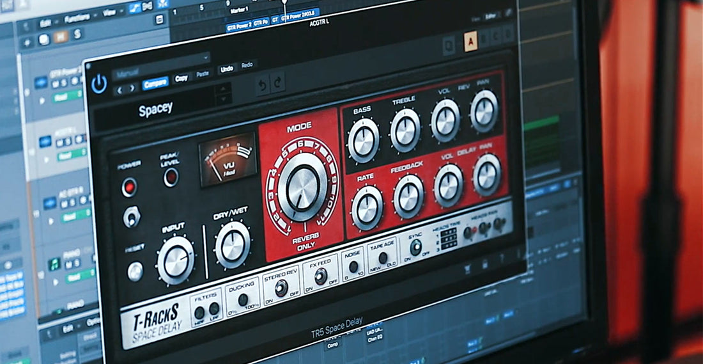Viewport: 703px width, 364px height.
Task: Click the delay Vol knob
Action: pyautogui.click(x=449, y=186)
